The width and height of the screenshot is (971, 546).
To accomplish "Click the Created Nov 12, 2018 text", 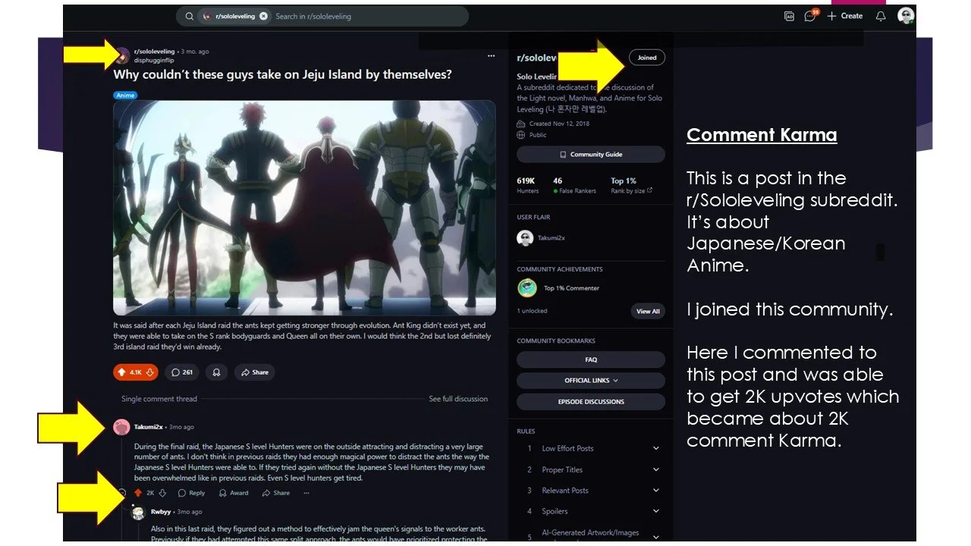I will [x=559, y=124].
